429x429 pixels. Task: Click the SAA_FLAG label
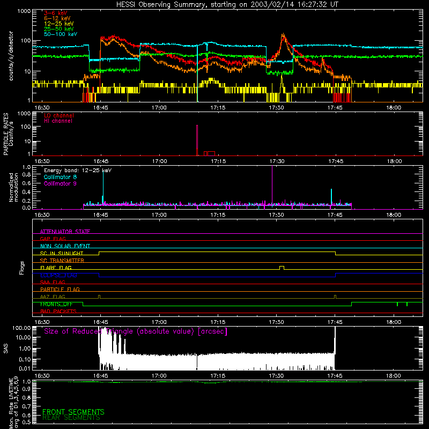point(53,282)
